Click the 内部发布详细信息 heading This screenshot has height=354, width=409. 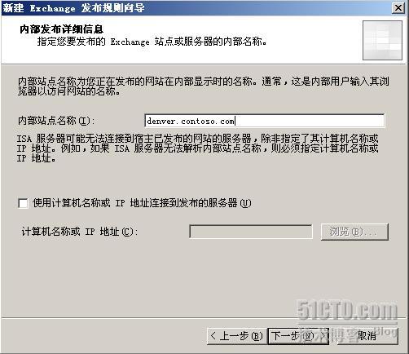tap(62, 29)
